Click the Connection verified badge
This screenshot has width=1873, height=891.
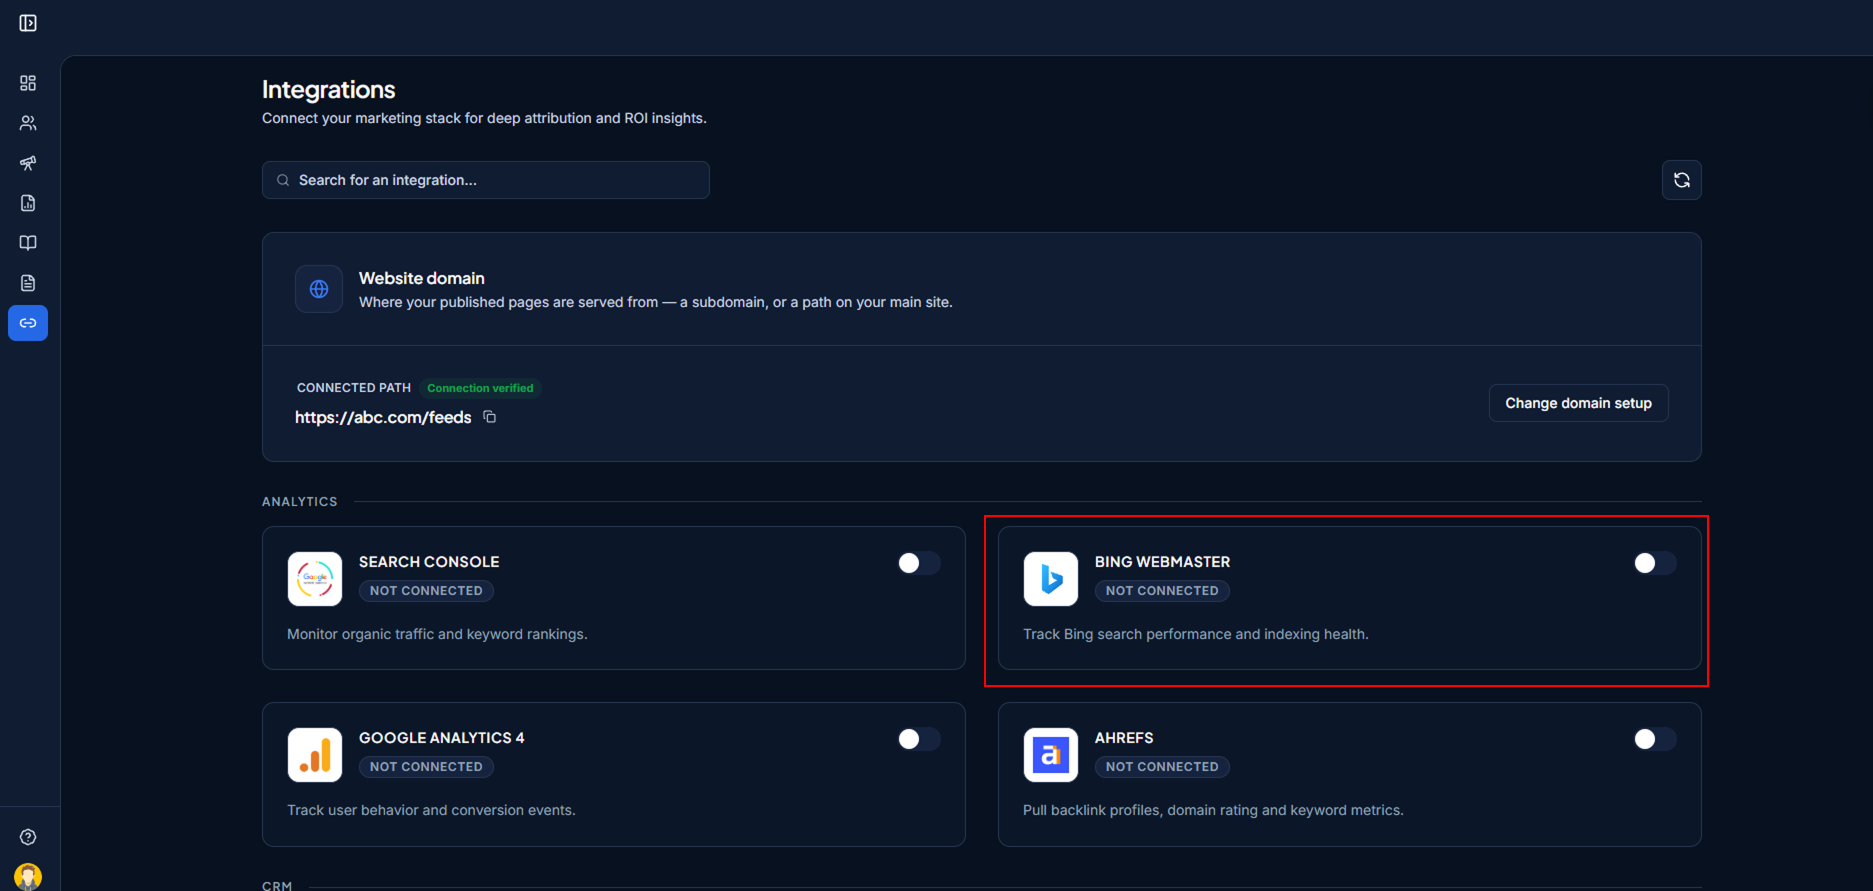pyautogui.click(x=480, y=388)
